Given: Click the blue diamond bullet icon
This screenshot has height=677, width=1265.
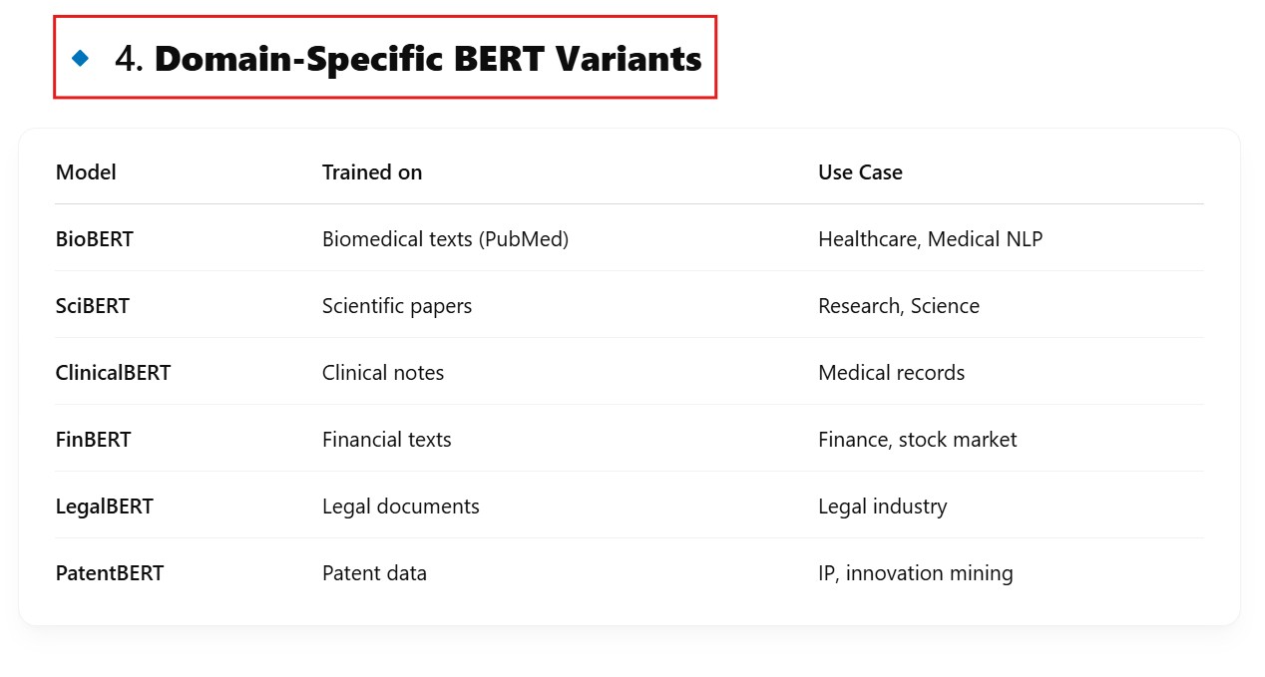Looking at the screenshot, I should (81, 59).
